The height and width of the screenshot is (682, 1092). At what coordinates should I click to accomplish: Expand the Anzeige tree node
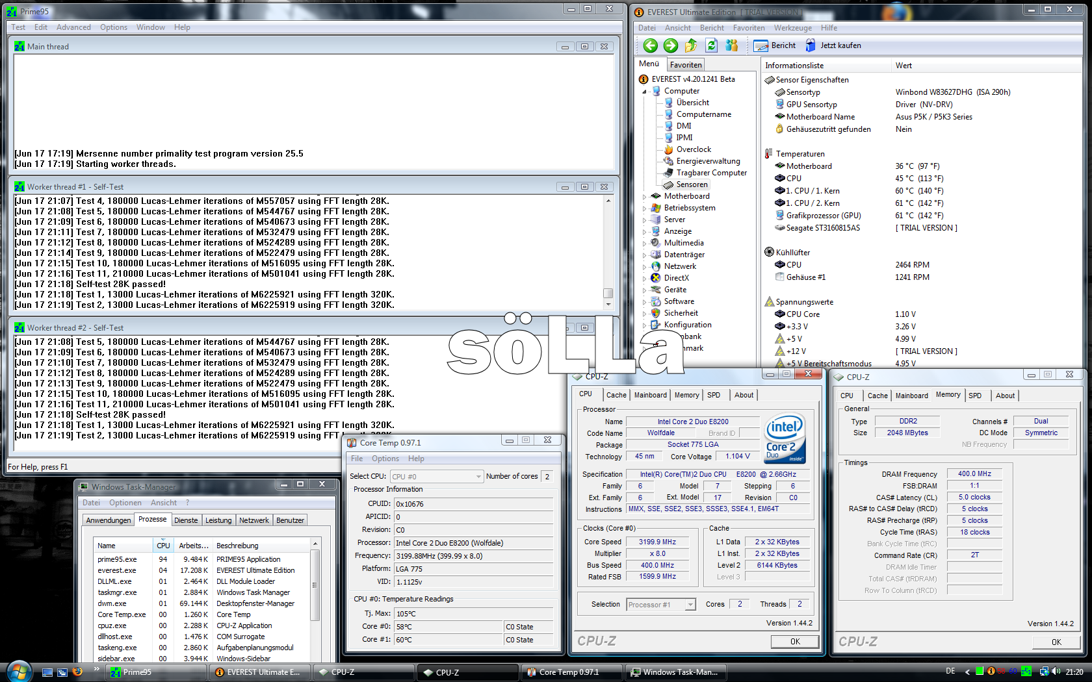[645, 231]
